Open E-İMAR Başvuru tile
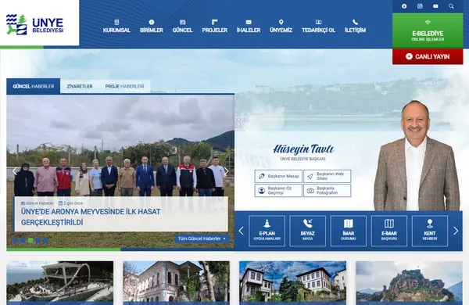This screenshot has height=305, width=469. pyautogui.click(x=389, y=231)
